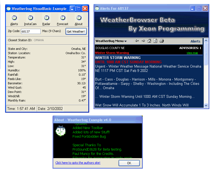Click the Alerts For 68137 title bar icon
215x181 pixels.
pyautogui.click(x=97, y=8)
